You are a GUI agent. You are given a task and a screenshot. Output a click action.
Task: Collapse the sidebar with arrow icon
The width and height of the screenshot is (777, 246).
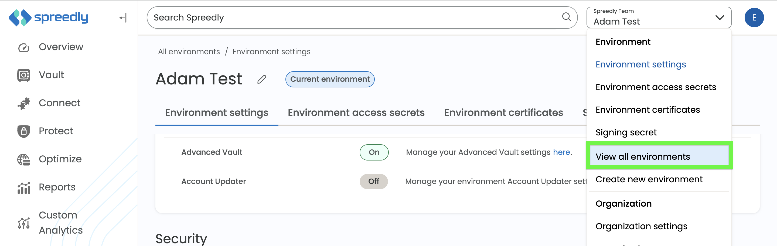click(x=123, y=18)
